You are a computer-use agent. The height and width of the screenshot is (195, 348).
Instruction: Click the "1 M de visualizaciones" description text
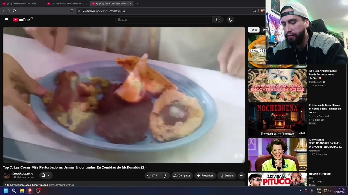pyautogui.click(x=18, y=185)
